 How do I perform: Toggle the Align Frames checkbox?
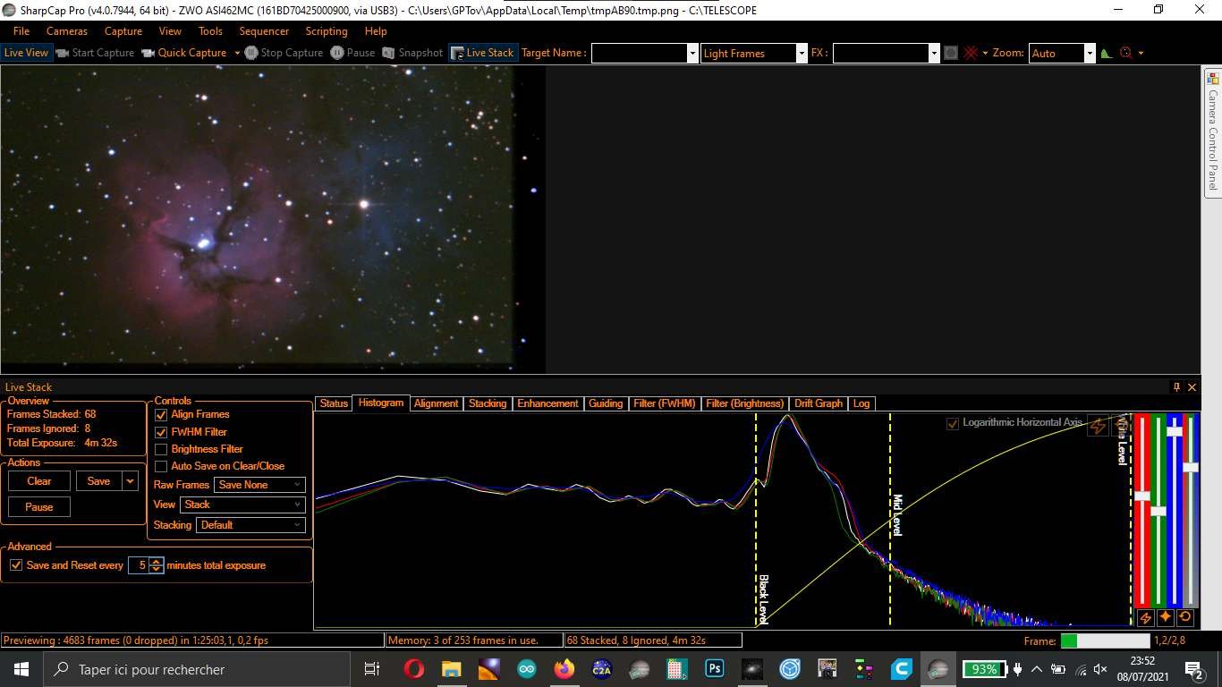[x=161, y=415]
